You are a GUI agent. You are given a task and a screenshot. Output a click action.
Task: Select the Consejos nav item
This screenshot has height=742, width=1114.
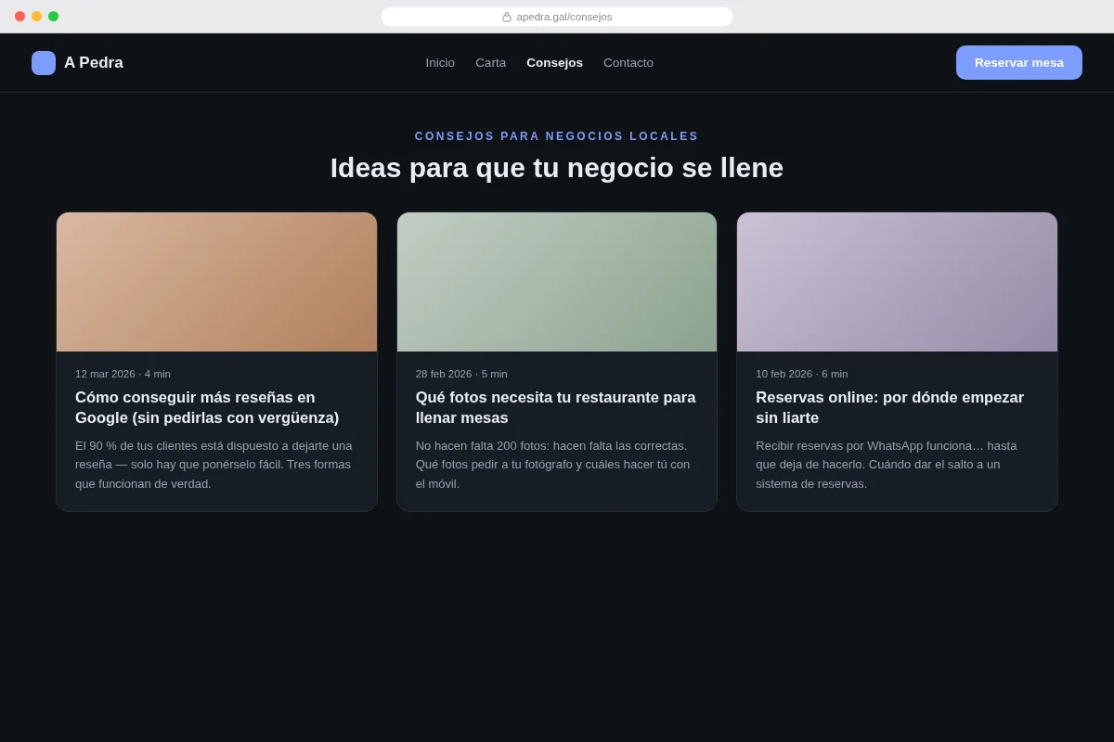pyautogui.click(x=555, y=63)
